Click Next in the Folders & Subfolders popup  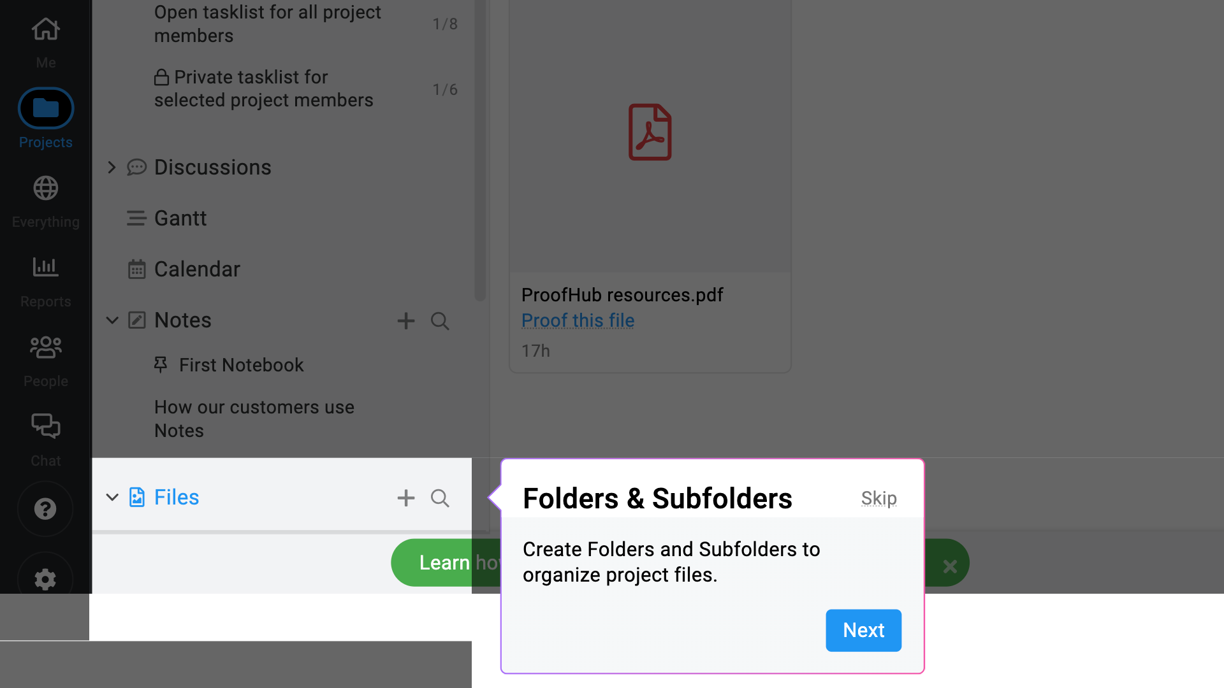863,630
